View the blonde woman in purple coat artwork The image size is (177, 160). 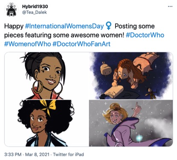(x=131, y=123)
